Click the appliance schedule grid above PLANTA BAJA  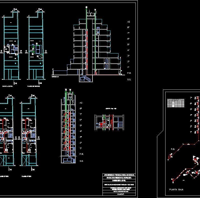(x=175, y=103)
